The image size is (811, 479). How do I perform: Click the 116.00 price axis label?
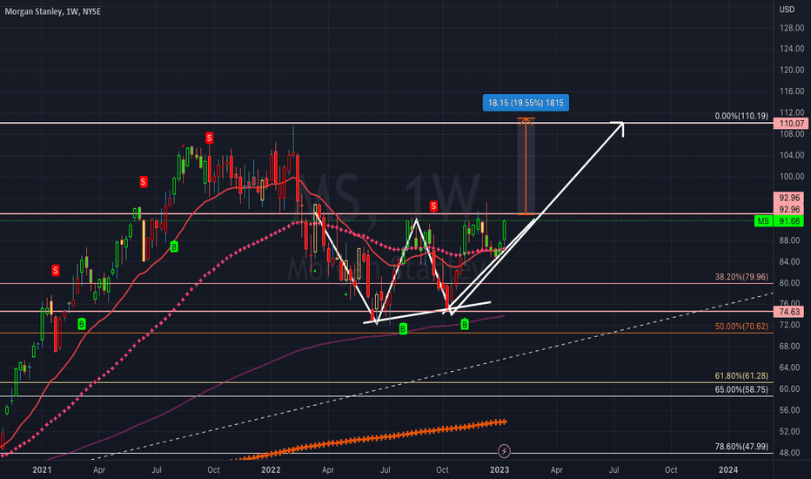(792, 91)
